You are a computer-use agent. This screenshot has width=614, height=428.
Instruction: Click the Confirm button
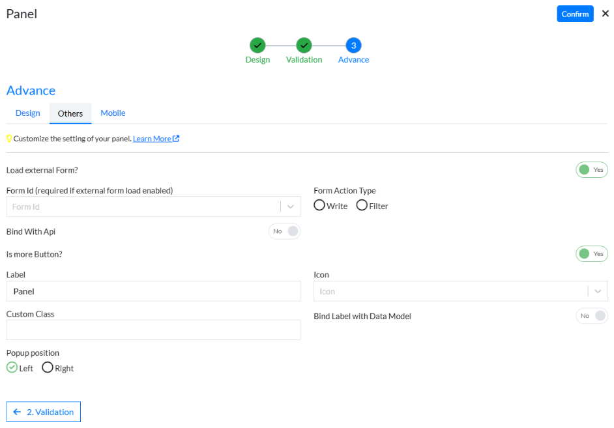coord(575,13)
